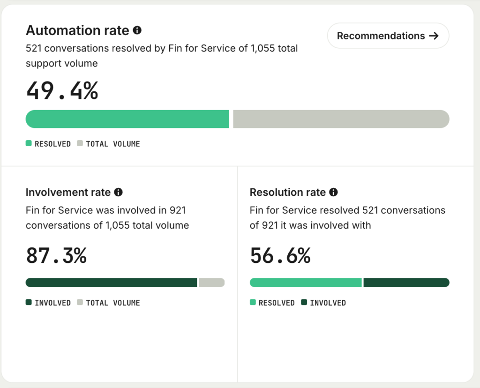Screen dimensions: 480x388
Task: Click the 87.3% involvement rate figure
Action: [57, 255]
